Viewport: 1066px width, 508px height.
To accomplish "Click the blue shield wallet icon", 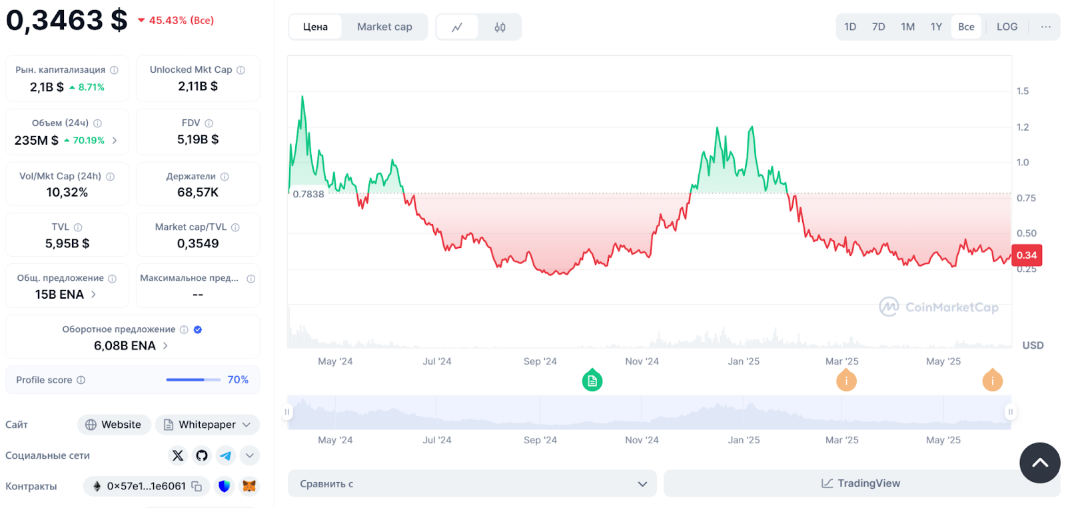I will click(225, 487).
